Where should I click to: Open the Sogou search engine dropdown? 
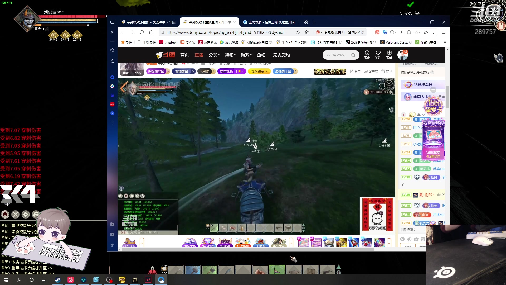[319, 32]
